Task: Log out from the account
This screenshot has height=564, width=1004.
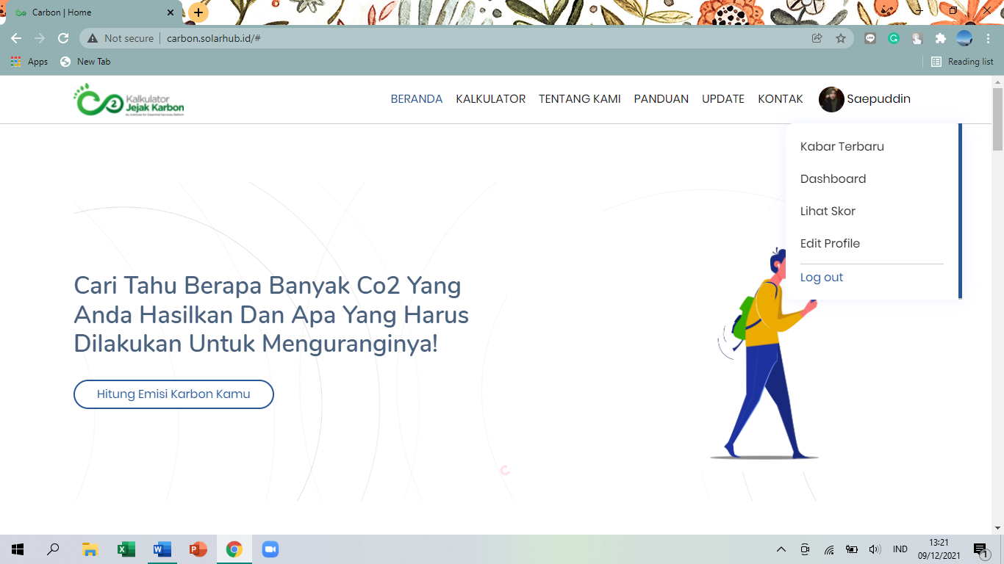Action: pos(822,278)
